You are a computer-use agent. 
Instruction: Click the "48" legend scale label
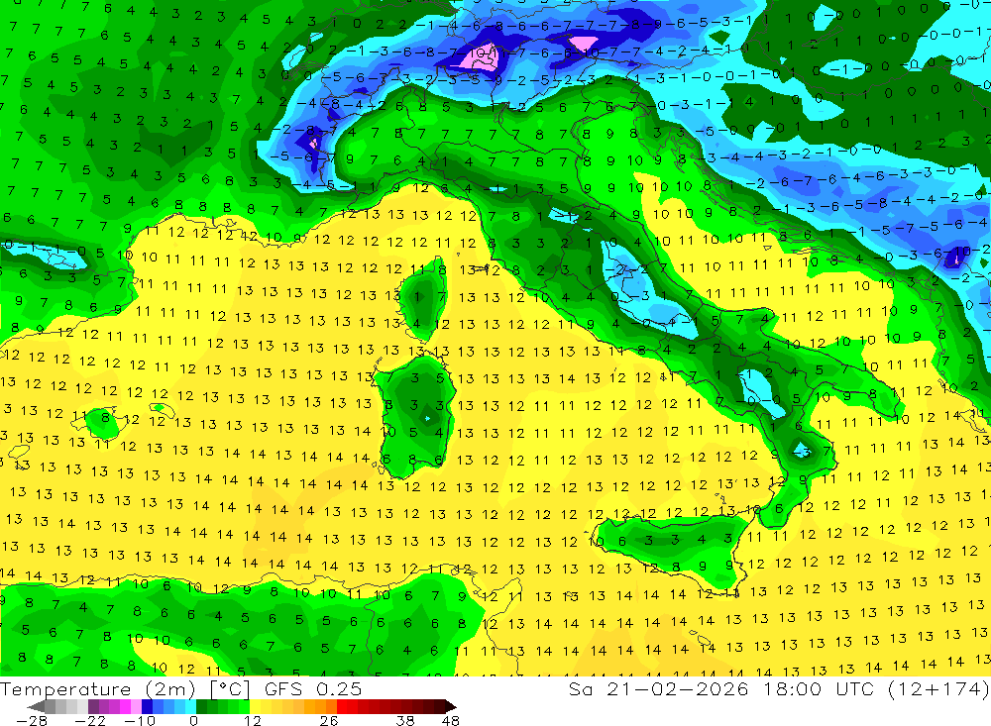click(451, 720)
